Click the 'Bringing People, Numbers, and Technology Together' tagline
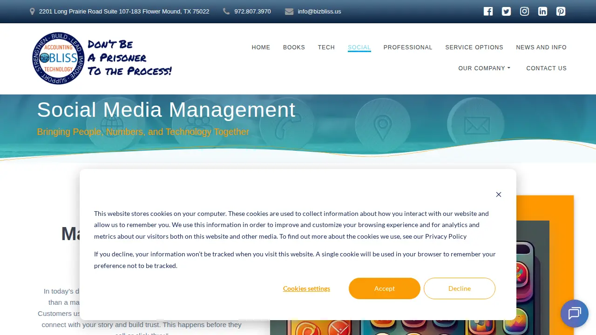Viewport: 596px width, 335px height. click(143, 132)
